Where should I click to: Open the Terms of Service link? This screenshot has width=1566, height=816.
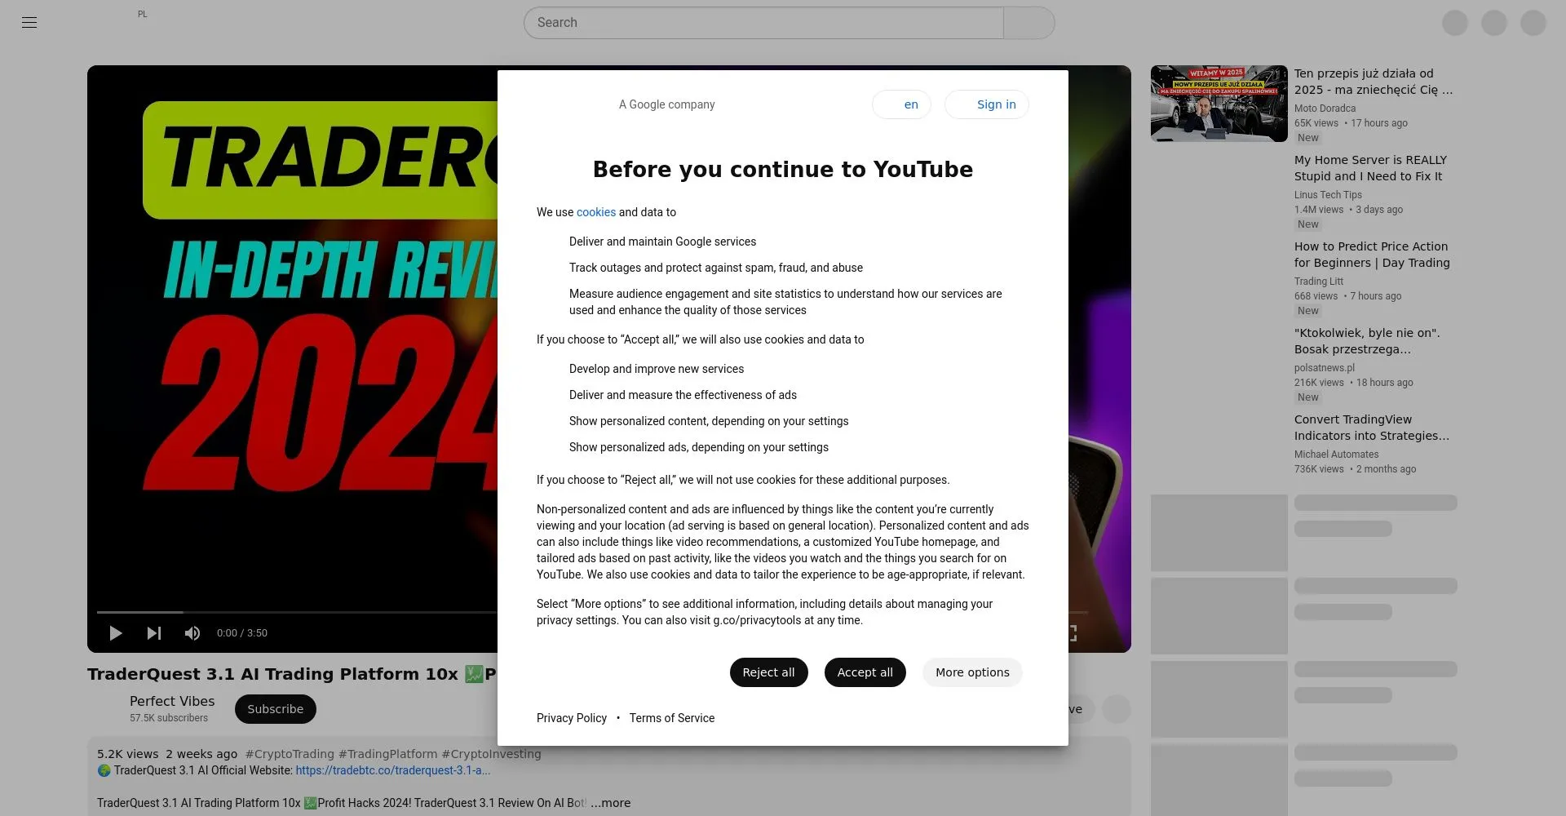(x=672, y=718)
